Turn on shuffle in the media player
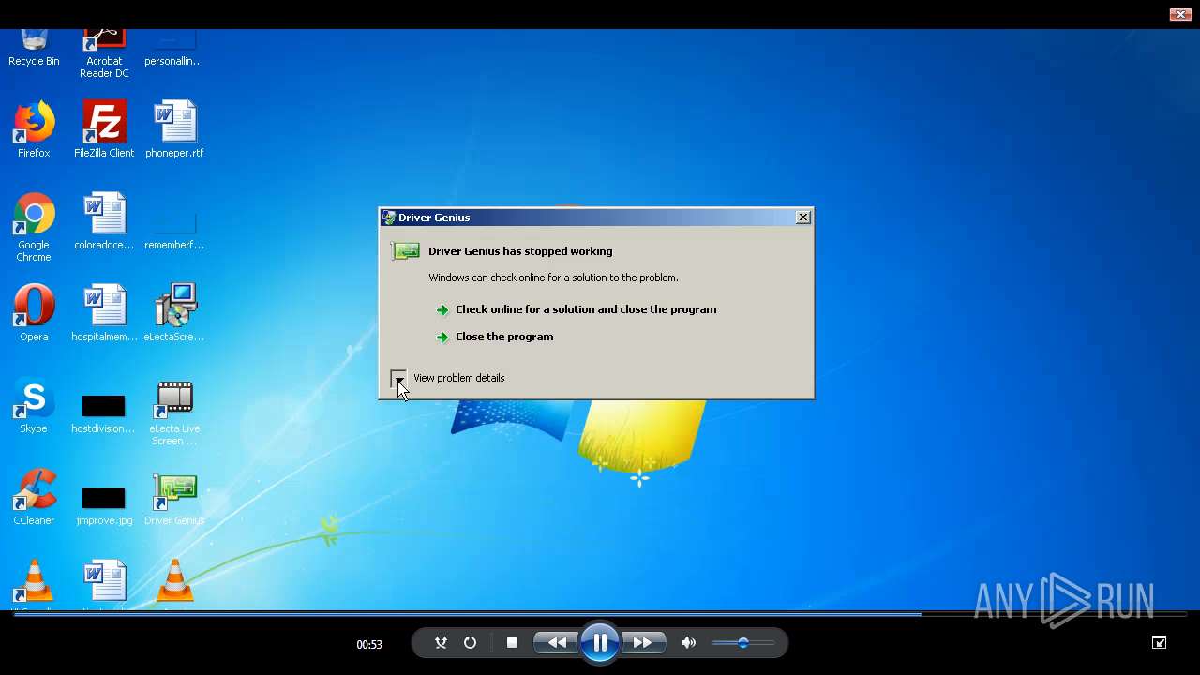The image size is (1200, 675). click(441, 643)
